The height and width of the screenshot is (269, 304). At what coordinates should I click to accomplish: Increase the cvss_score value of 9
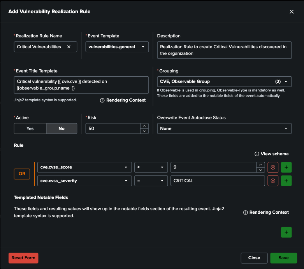click(260, 165)
